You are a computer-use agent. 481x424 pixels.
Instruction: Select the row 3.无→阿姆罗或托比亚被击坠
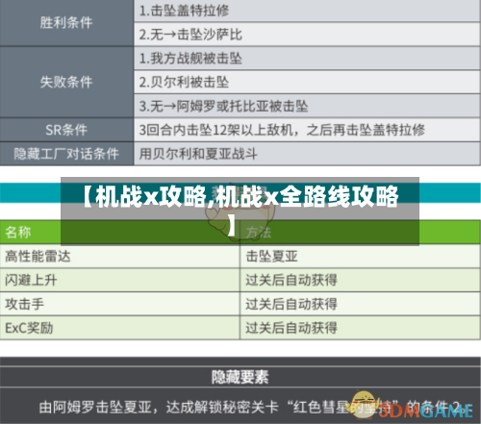307,106
